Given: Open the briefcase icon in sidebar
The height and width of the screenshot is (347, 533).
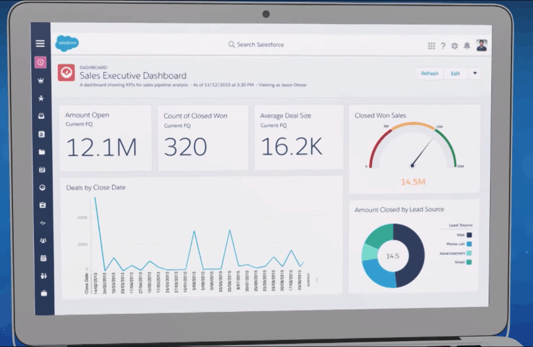Looking at the screenshot, I should point(44,294).
